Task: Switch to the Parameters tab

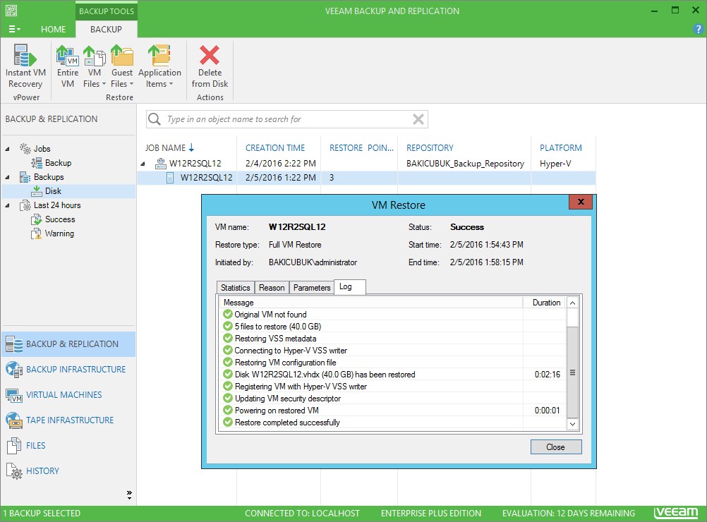Action: coord(312,288)
